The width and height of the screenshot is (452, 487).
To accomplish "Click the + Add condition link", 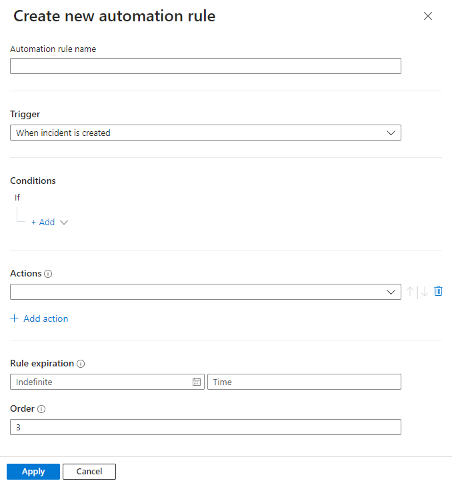I will pos(43,223).
